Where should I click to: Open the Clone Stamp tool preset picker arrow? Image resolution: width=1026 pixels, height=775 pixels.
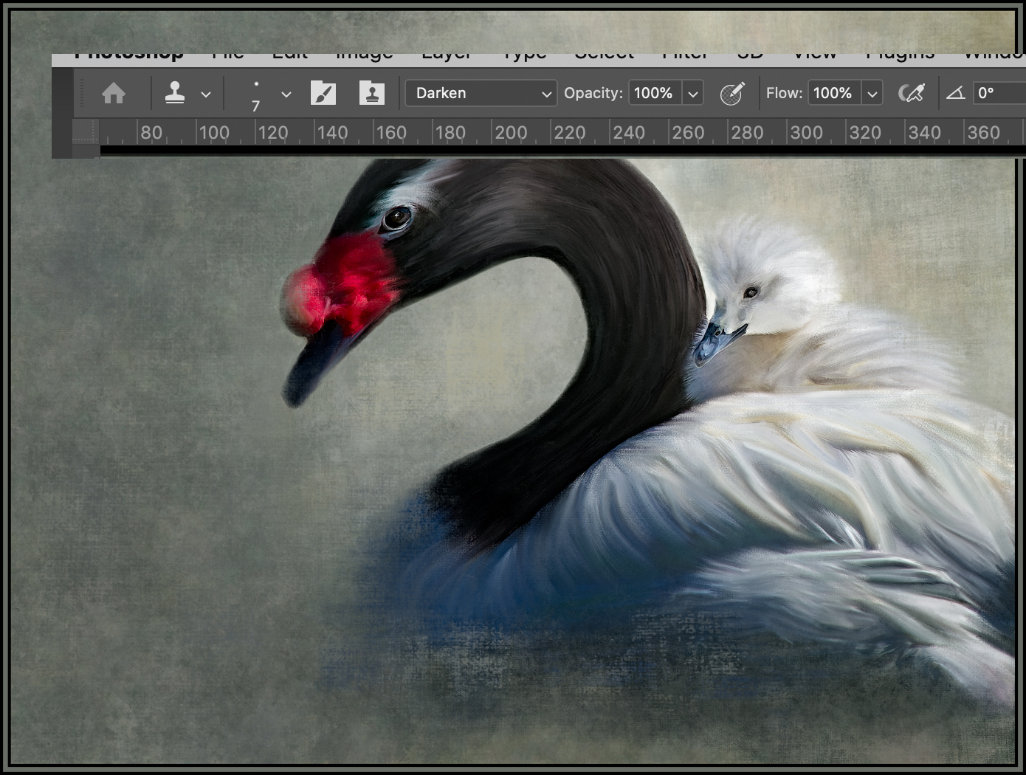click(206, 94)
